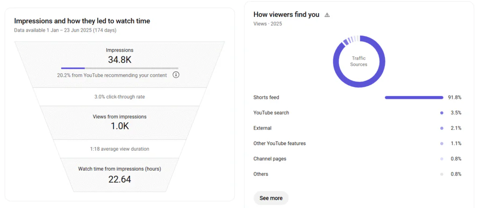Image resolution: width=479 pixels, height=208 pixels.
Task: Click the 1:18 average view duration text
Action: [x=120, y=149]
